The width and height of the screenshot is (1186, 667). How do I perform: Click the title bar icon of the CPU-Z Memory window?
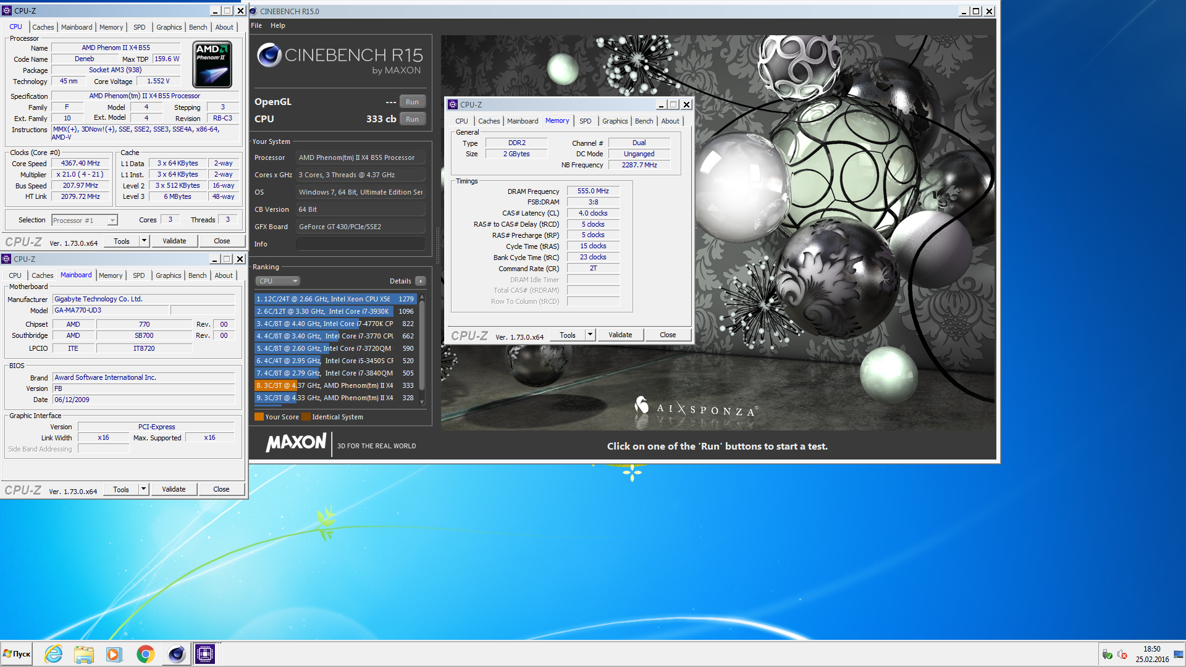453,104
